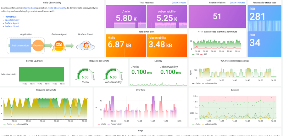Follow the Hello Observability link in the description
The width and height of the screenshot is (283, 136).
[57, 8]
